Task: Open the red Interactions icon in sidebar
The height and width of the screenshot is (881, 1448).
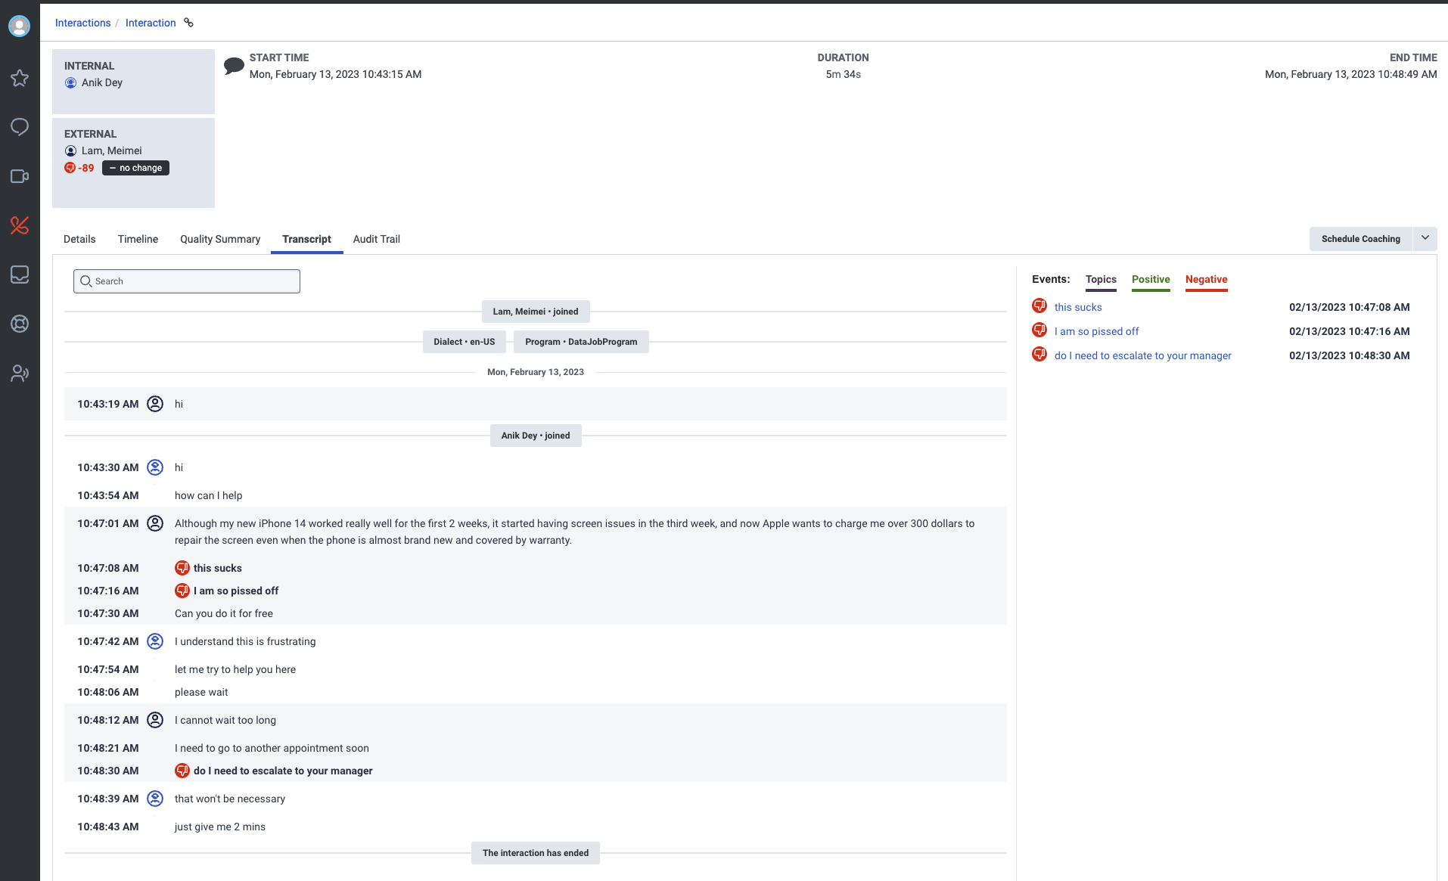Action: pos(19,225)
